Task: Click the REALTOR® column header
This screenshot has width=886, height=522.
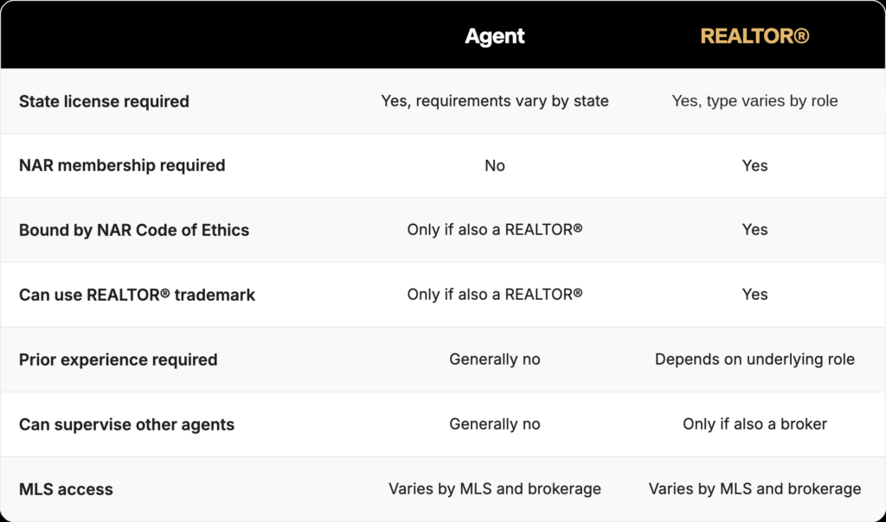Action: pyautogui.click(x=754, y=36)
